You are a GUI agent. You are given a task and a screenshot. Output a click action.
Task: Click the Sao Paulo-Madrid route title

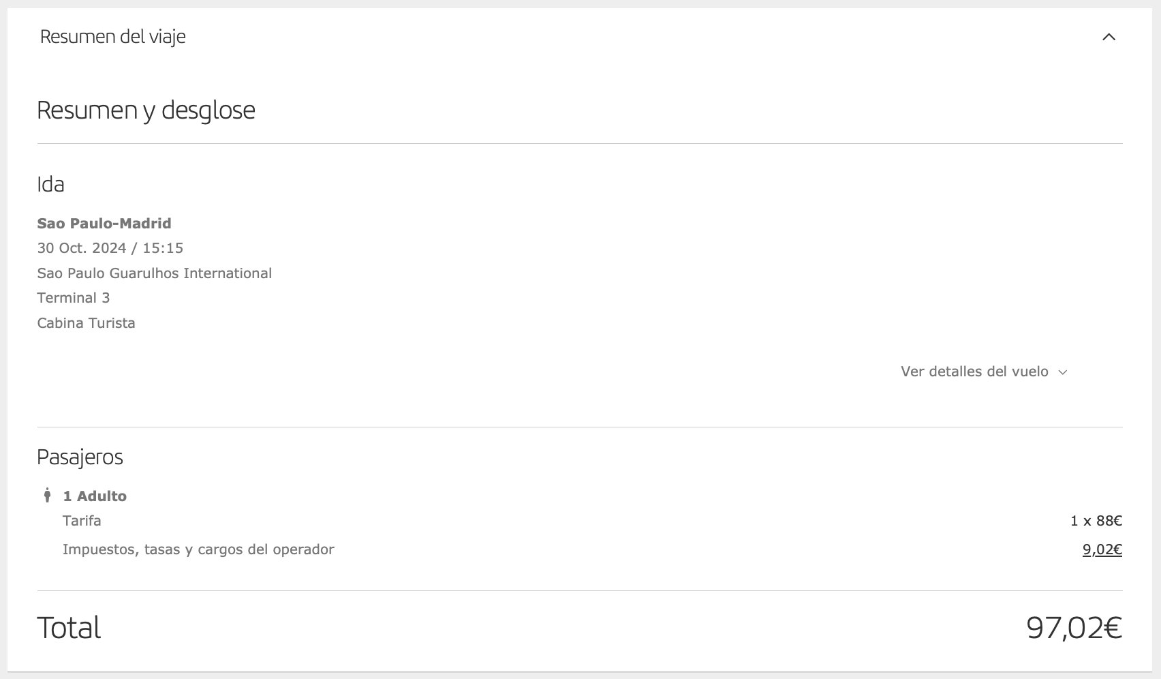[x=104, y=224]
